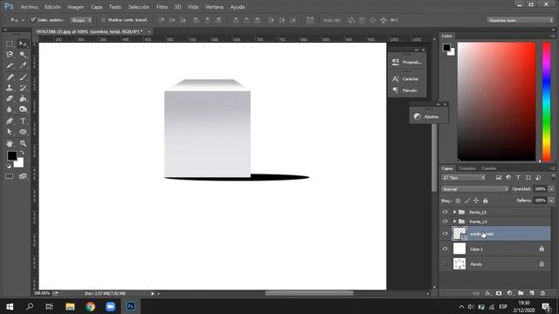
Task: Hide the fondo_LS group
Action: tap(445, 212)
